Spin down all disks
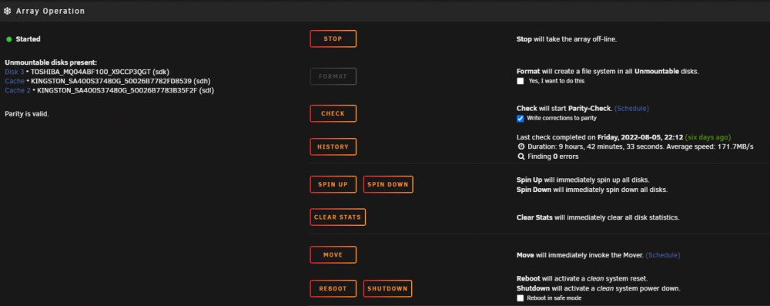This screenshot has width=770, height=306. coord(388,184)
